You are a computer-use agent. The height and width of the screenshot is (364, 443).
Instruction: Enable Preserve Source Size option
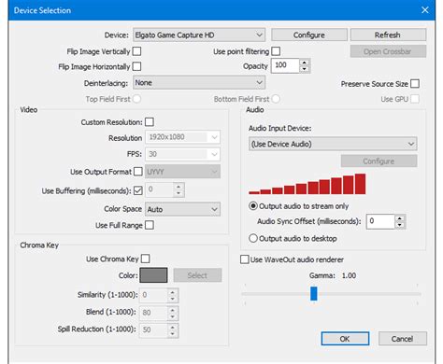pyautogui.click(x=415, y=84)
